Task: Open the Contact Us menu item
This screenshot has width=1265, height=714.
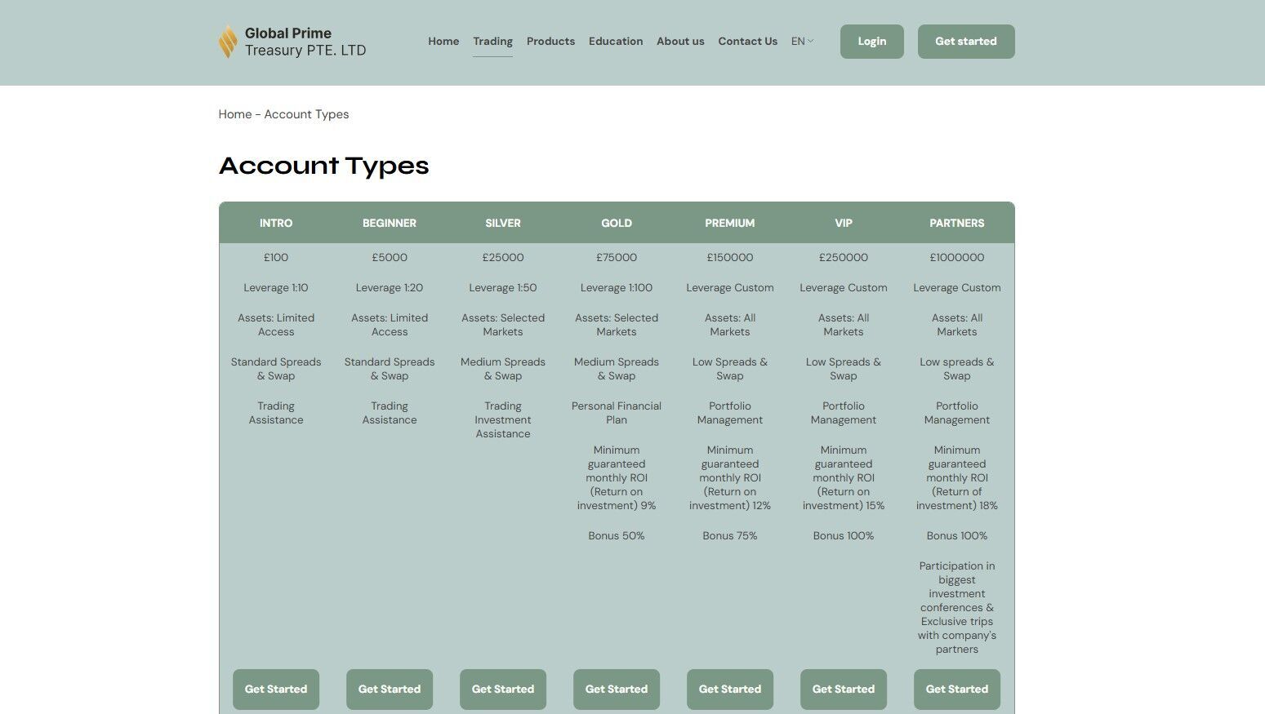Action: 747,42
